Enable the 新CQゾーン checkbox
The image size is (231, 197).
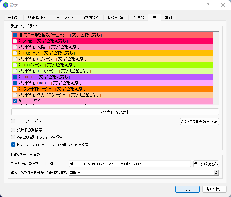15,53
